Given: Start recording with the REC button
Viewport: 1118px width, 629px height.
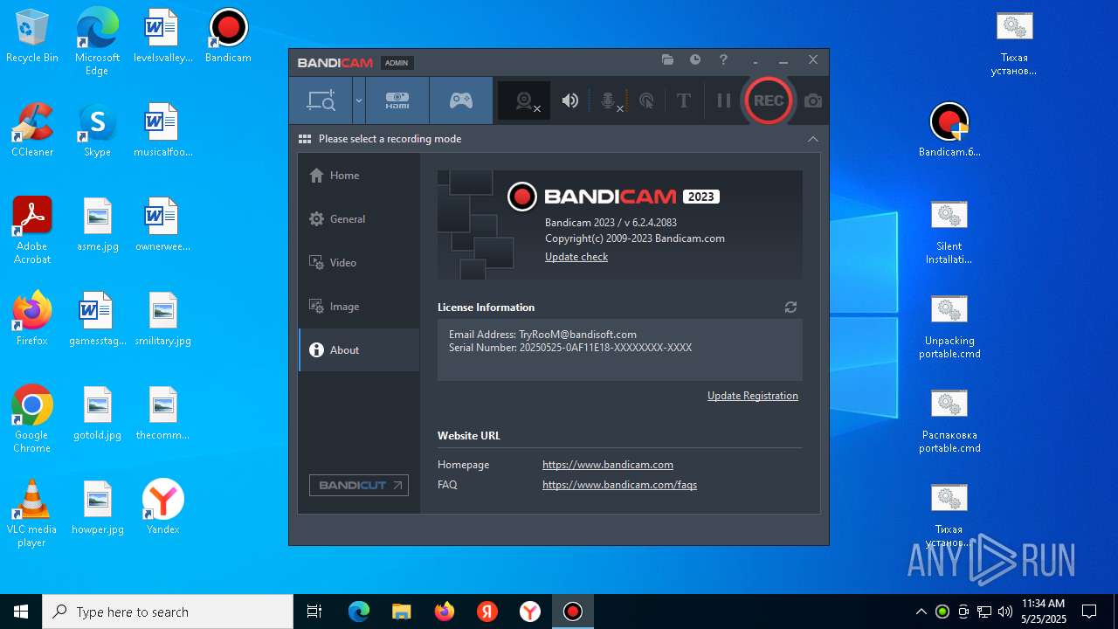Looking at the screenshot, I should click(769, 100).
